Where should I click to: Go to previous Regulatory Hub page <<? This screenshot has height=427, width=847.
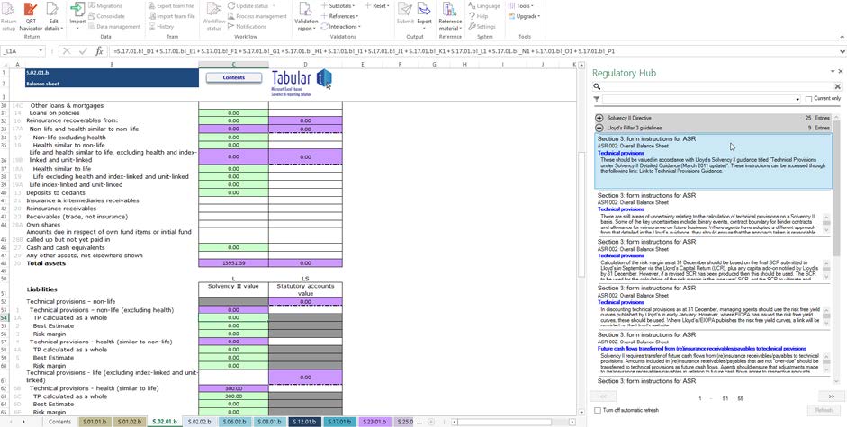[605, 396]
